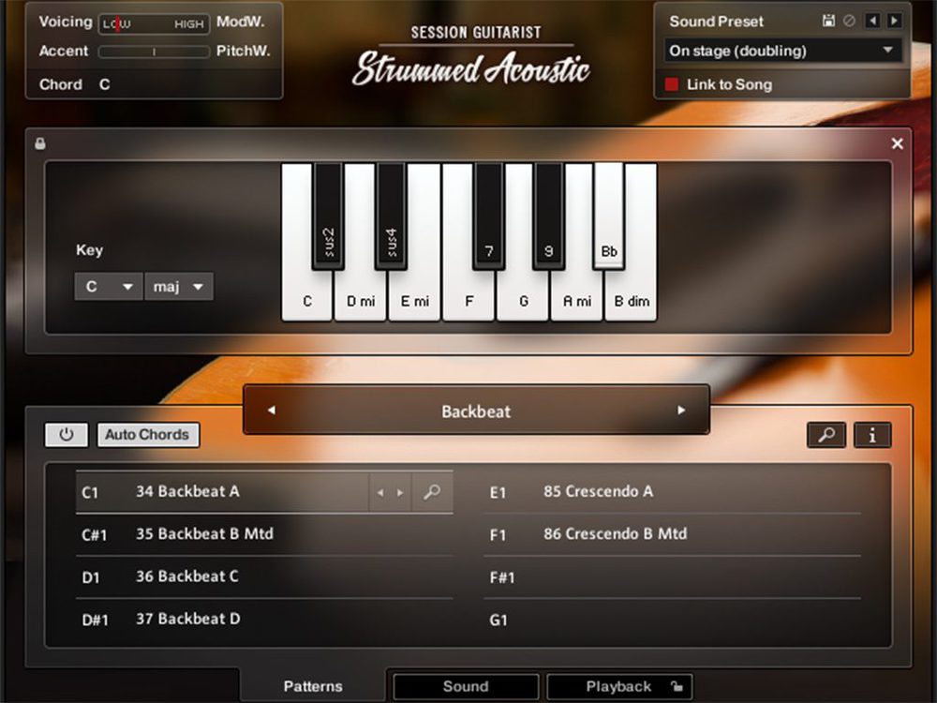Select pattern 85 Crescendo A
Screen dimensions: 937x703
tap(672, 492)
